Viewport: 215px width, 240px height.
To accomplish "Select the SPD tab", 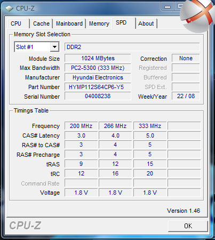I will (x=124, y=23).
